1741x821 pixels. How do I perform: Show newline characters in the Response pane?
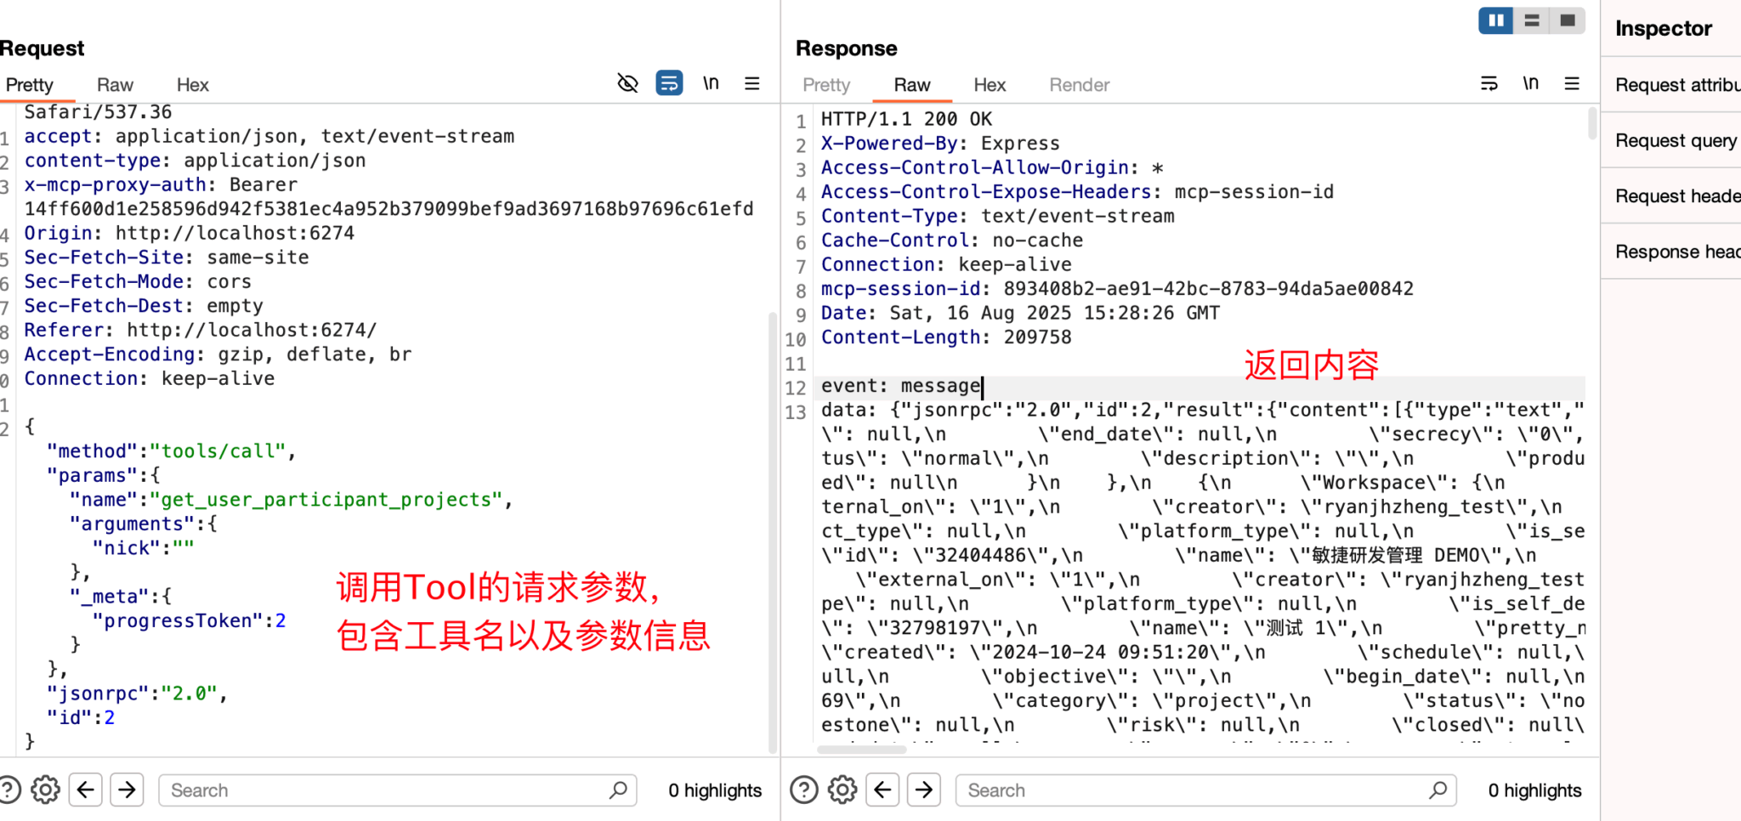click(1530, 82)
